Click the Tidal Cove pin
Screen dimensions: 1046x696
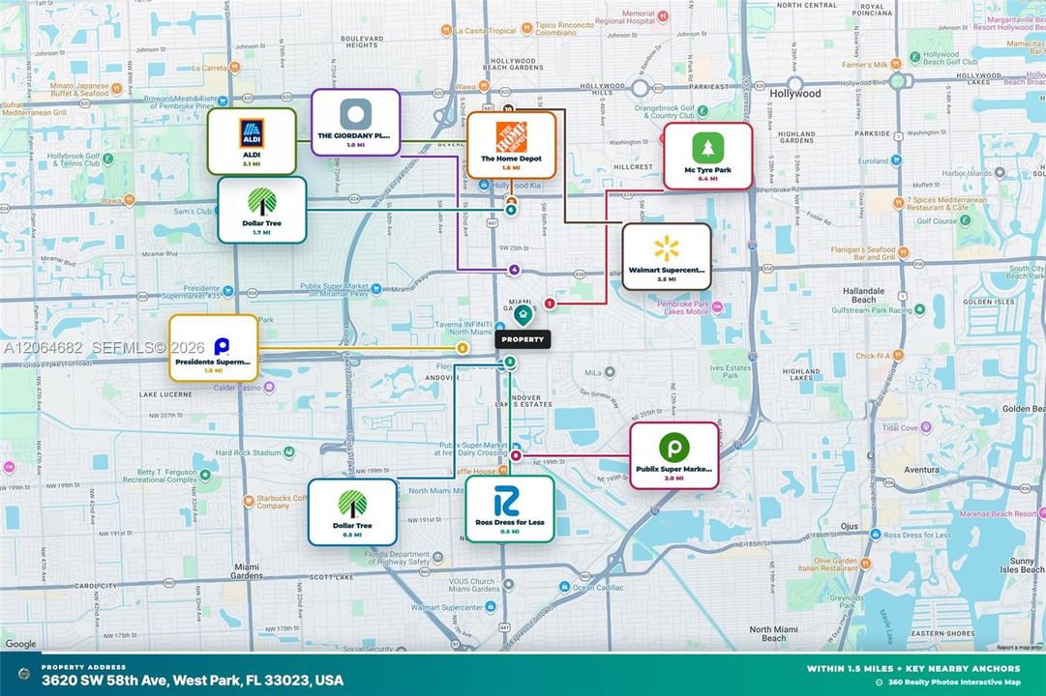pyautogui.click(x=926, y=427)
